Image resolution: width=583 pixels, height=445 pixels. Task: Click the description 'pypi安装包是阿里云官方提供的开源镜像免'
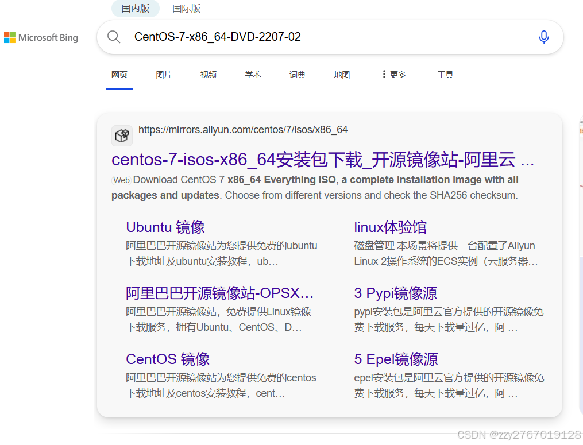pos(449,312)
